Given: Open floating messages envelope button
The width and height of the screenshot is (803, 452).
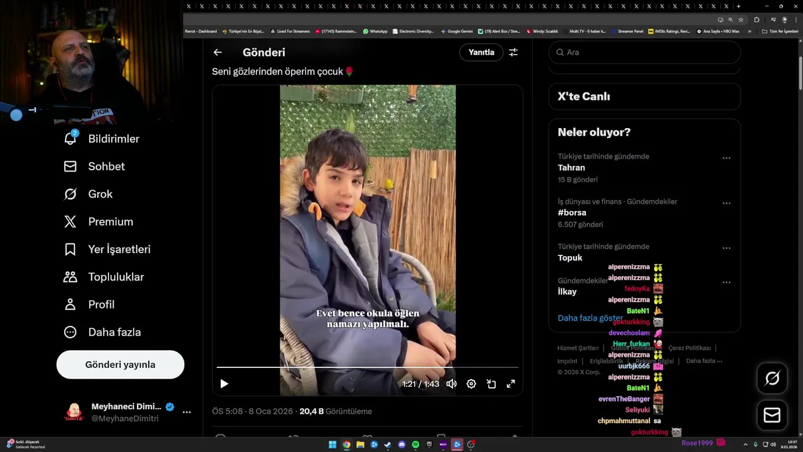Looking at the screenshot, I should click(772, 416).
